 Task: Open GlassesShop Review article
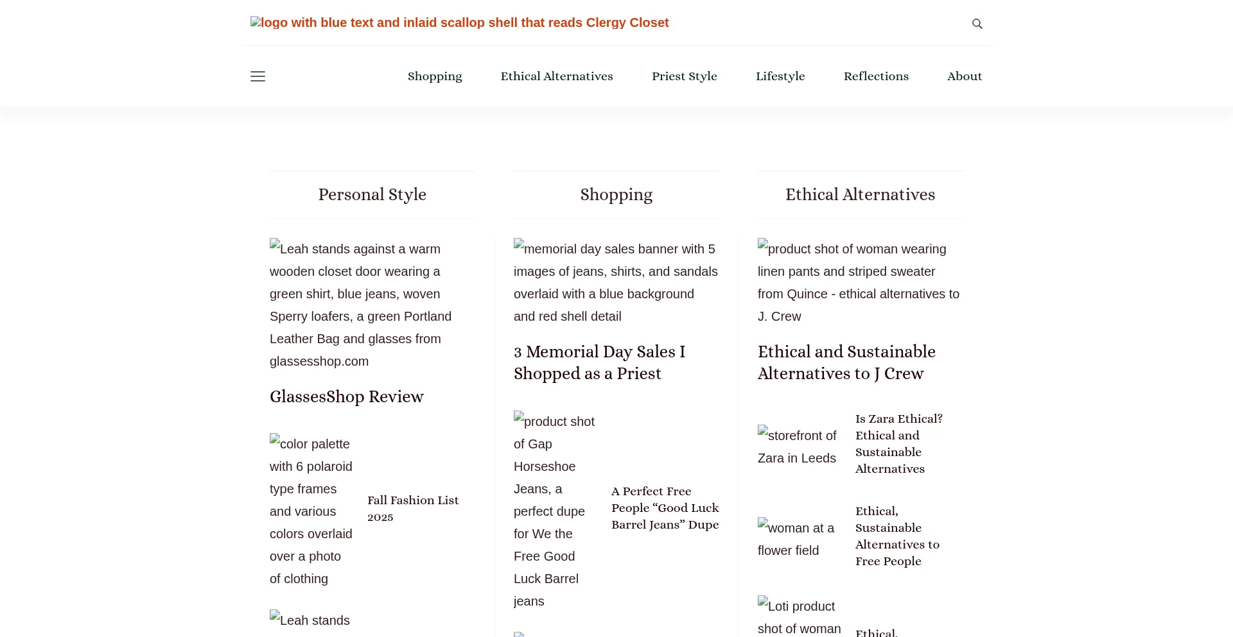(x=347, y=396)
